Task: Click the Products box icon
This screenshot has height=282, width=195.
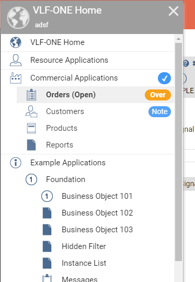Action: tap(31, 128)
